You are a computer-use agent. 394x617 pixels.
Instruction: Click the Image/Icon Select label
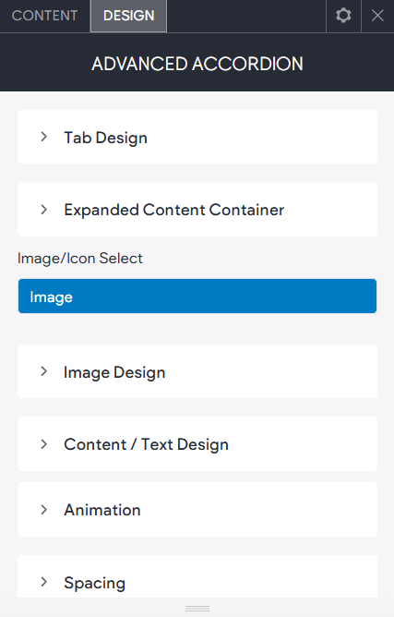tap(80, 259)
